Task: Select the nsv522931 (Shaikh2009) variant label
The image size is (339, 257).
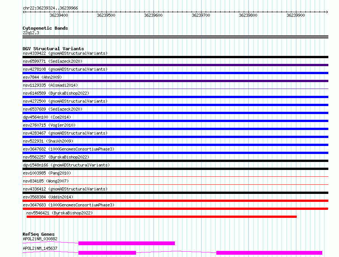Action: pos(48,141)
